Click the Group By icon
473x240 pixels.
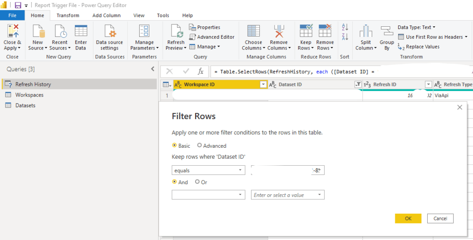pos(387,31)
